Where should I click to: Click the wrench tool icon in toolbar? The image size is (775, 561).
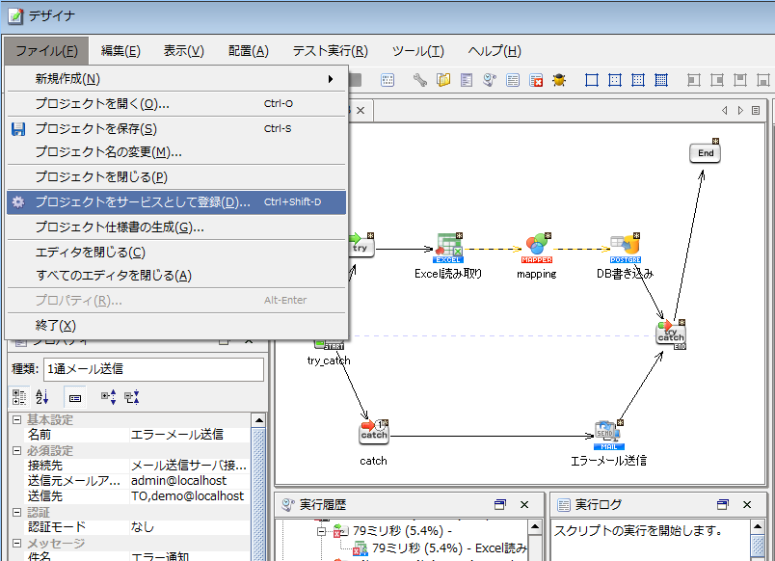pos(420,80)
